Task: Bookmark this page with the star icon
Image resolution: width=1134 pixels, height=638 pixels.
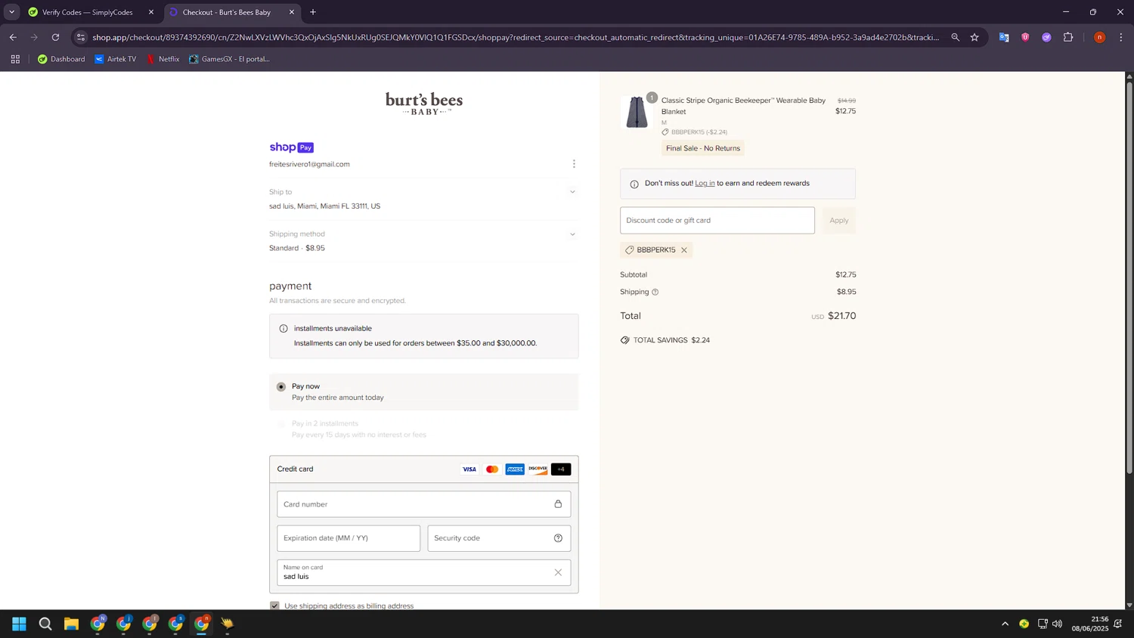Action: pyautogui.click(x=974, y=37)
